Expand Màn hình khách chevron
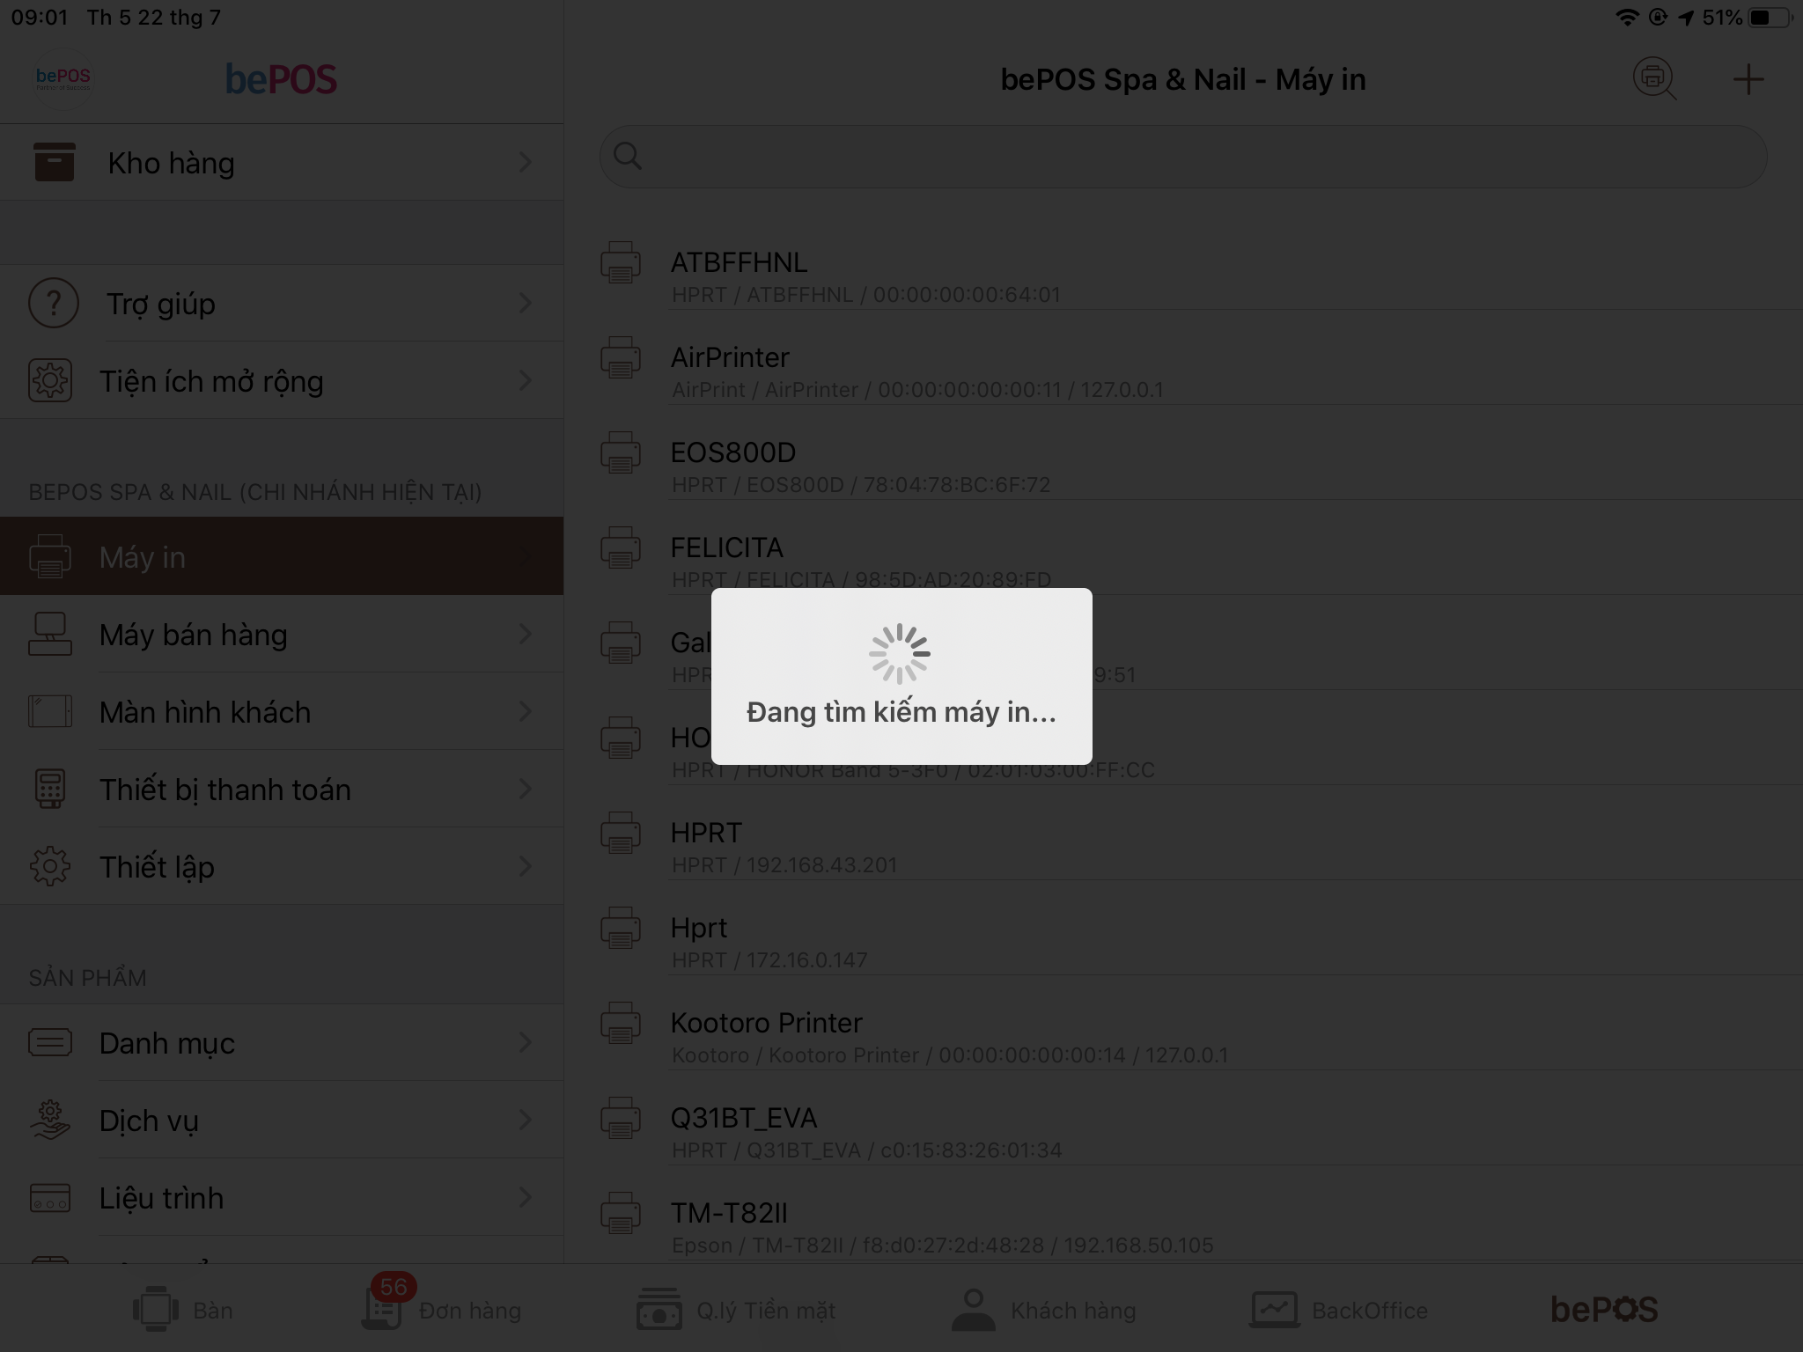This screenshot has height=1352, width=1803. [x=526, y=711]
